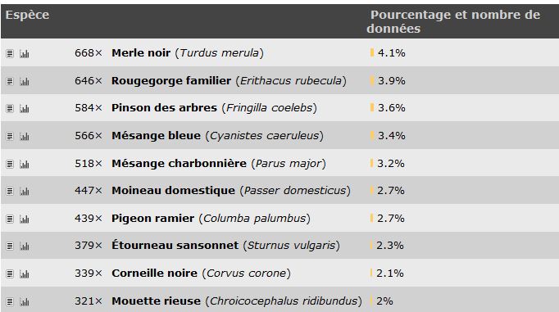Click the list icon for Rougegorge familier
Image resolution: width=559 pixels, height=312 pixels.
(10, 82)
